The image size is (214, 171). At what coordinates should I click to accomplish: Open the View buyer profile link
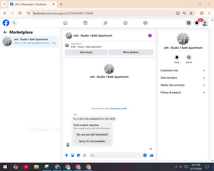(119, 109)
